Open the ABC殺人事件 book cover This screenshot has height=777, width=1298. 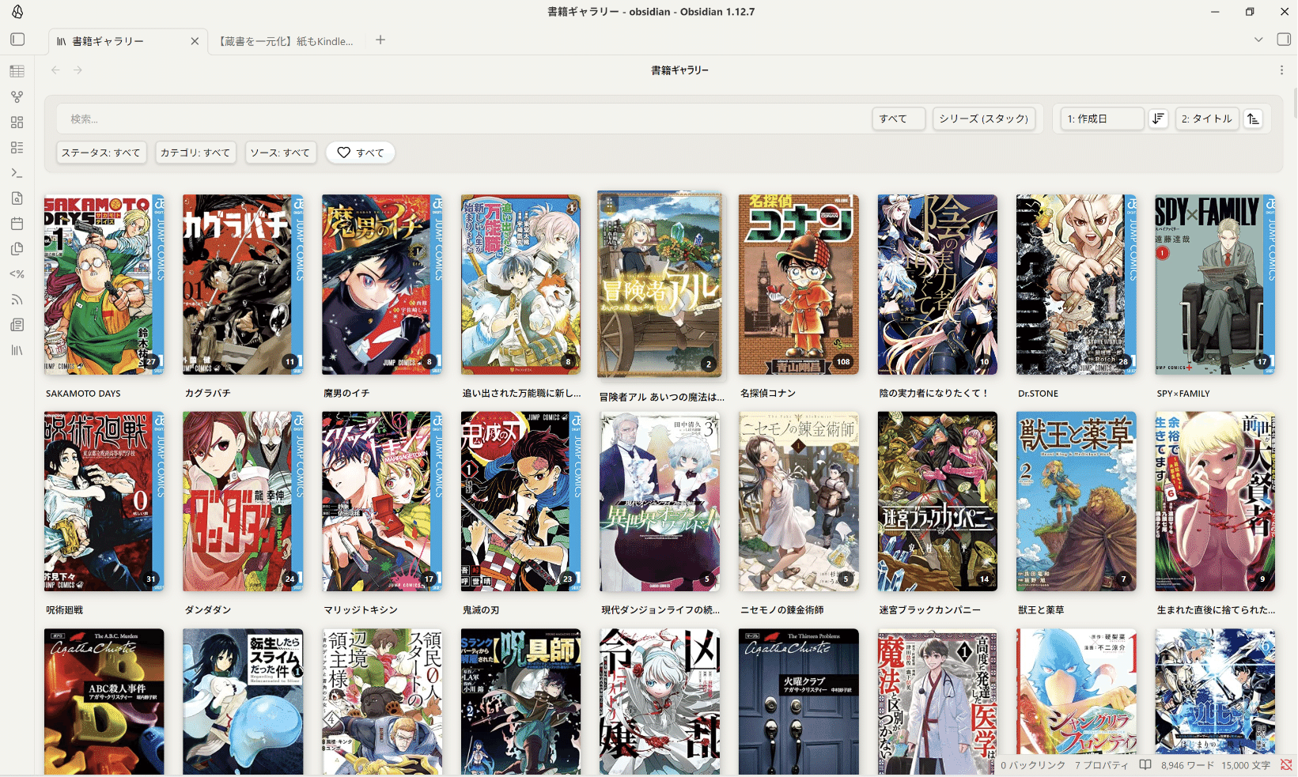coord(104,702)
